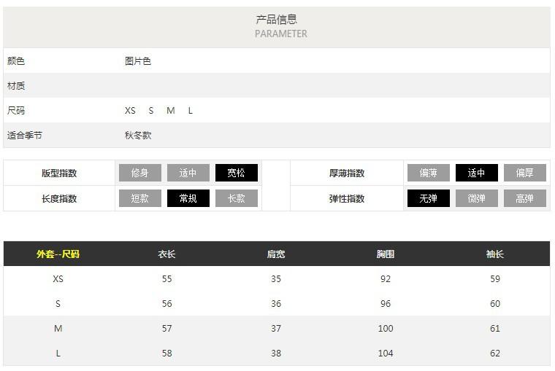Click 袖长 value 62 for L
The image size is (555, 371).
point(495,353)
